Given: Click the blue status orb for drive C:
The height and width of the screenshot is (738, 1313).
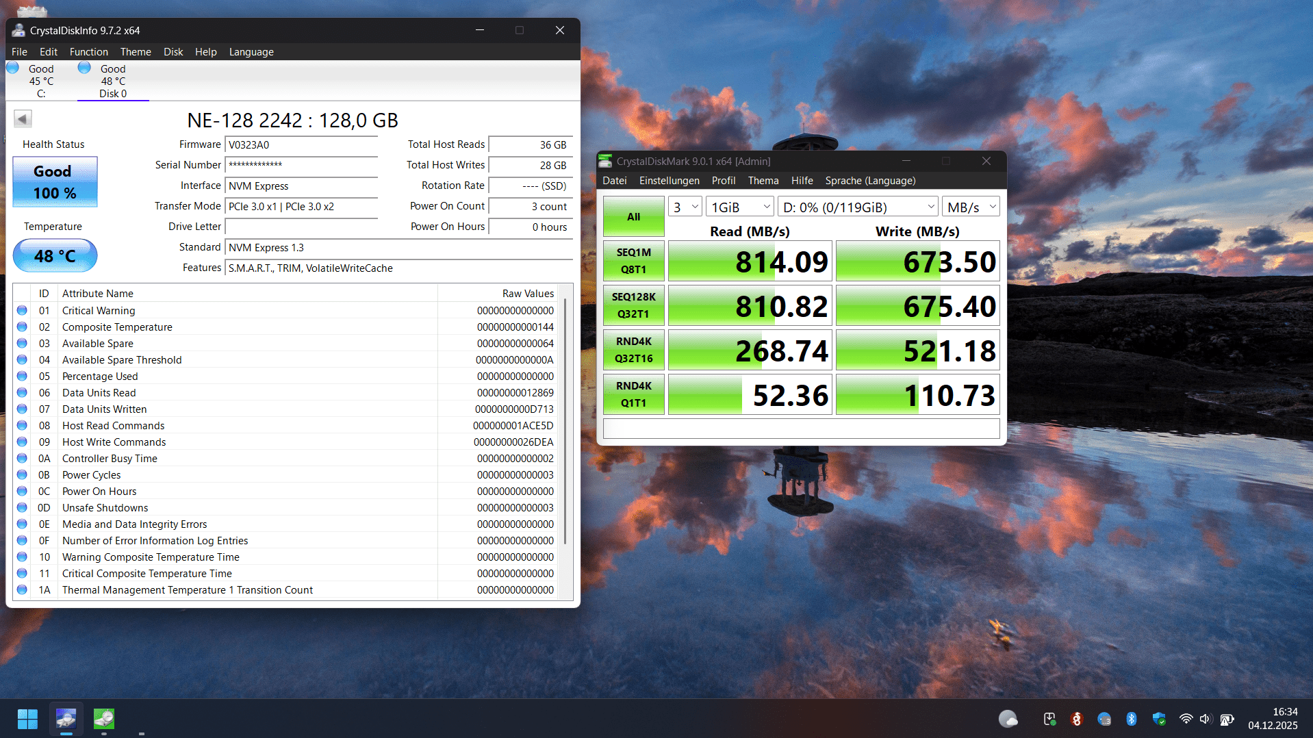Looking at the screenshot, I should [x=13, y=68].
